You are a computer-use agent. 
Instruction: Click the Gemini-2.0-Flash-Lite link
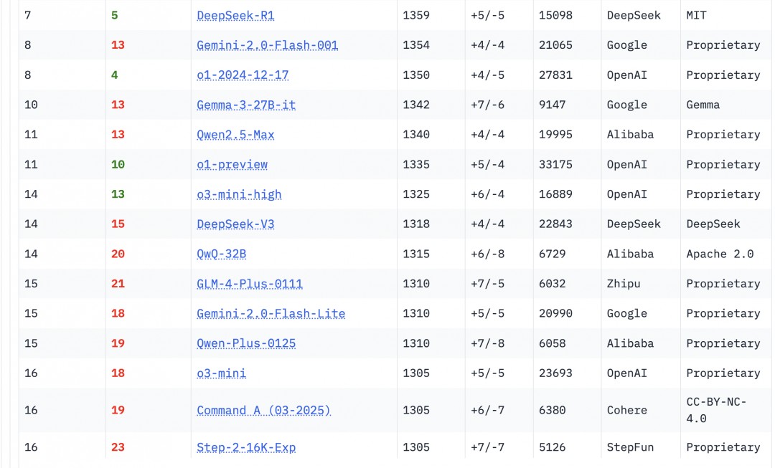click(271, 314)
